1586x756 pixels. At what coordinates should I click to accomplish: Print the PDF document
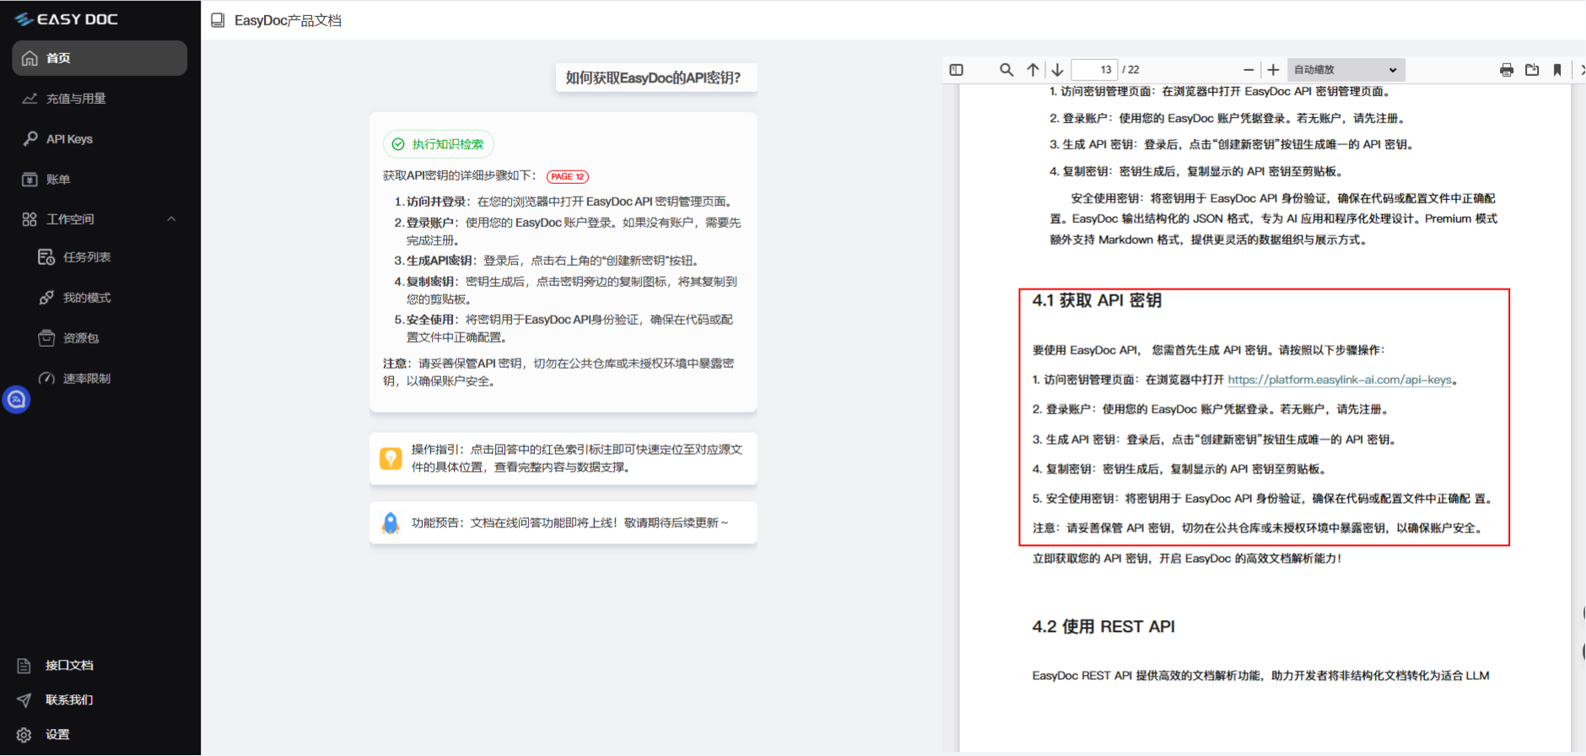(x=1507, y=70)
